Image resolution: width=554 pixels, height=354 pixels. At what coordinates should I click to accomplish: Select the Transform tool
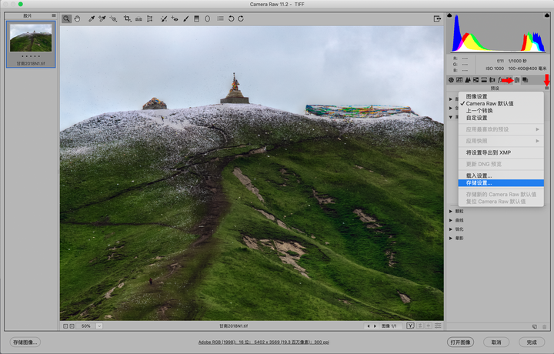pos(150,18)
